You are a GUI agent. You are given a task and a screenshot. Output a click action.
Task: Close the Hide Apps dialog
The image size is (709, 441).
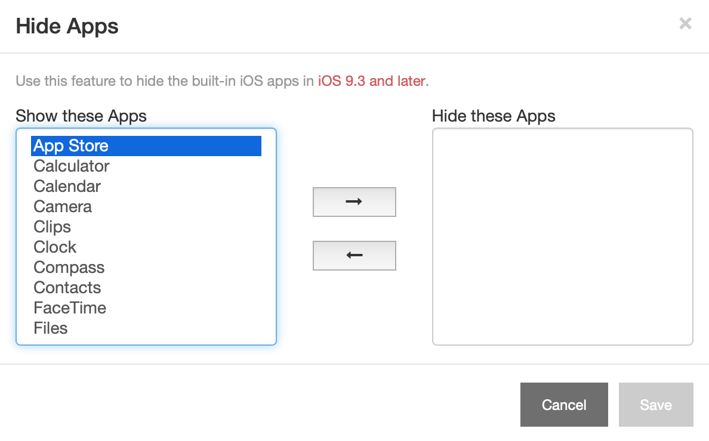685,23
